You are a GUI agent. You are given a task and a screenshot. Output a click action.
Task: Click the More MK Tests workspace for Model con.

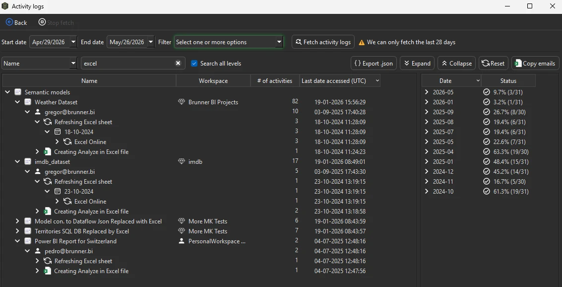(207, 221)
